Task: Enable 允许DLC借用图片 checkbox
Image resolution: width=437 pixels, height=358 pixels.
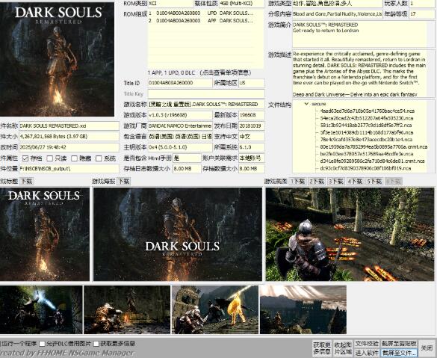Action: (x=43, y=344)
